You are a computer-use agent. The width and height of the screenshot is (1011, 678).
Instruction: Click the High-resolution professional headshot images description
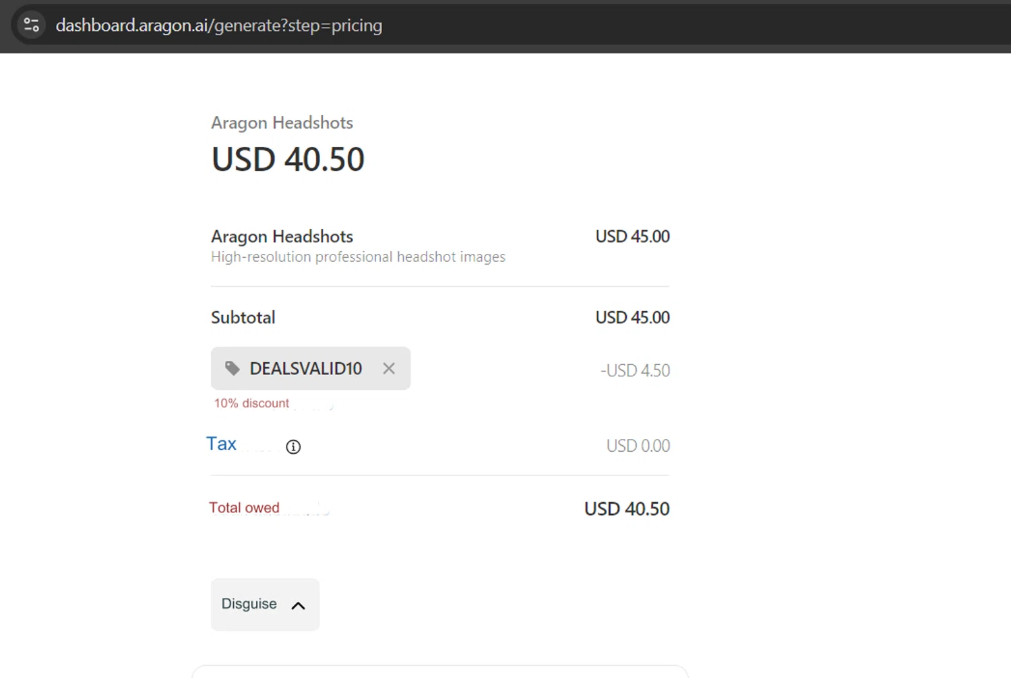358,257
